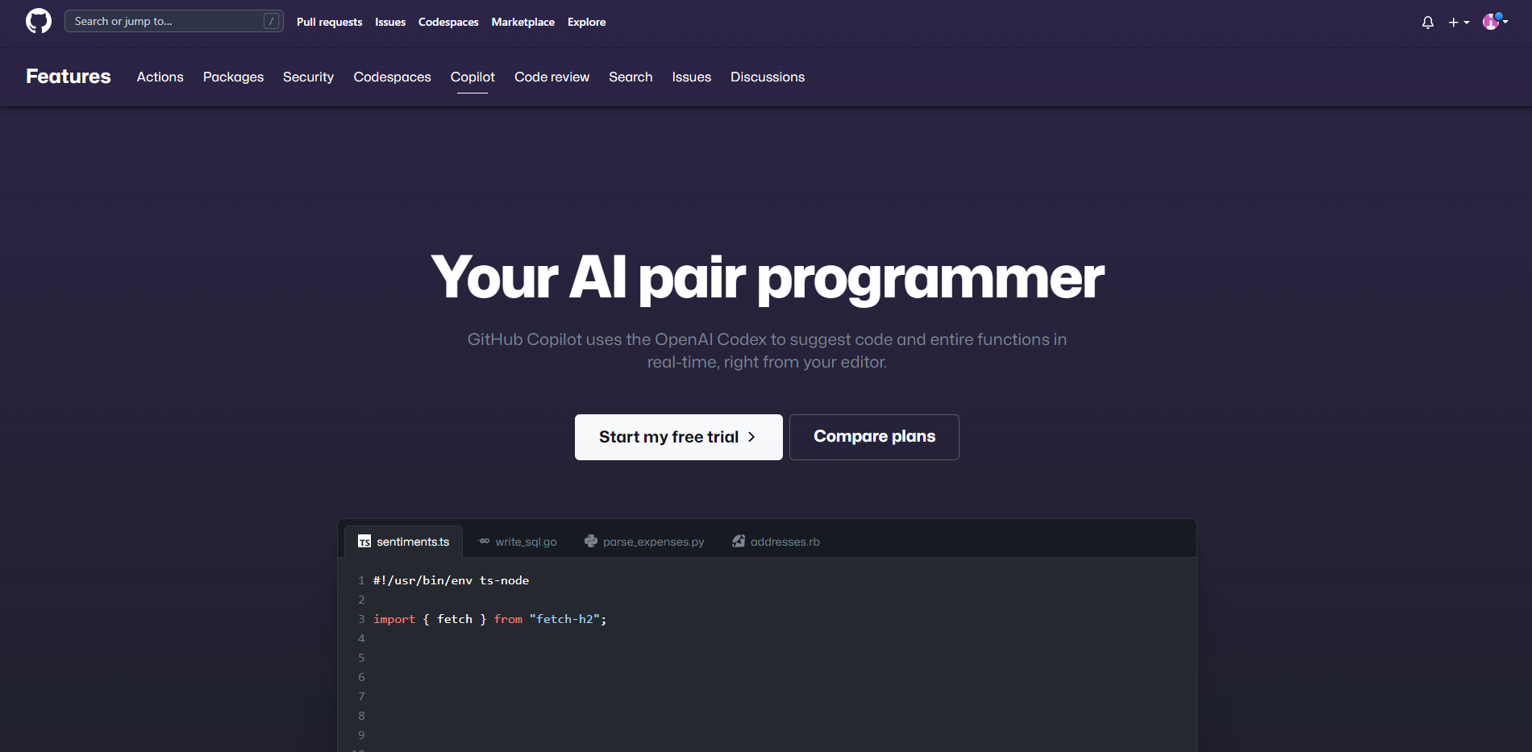Switch to the parse_expenses.py tab

(653, 541)
